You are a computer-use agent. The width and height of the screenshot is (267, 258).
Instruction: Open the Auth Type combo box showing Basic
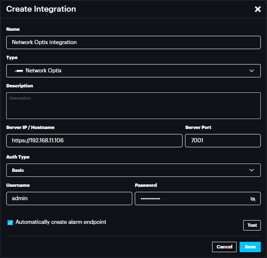(x=125, y=170)
